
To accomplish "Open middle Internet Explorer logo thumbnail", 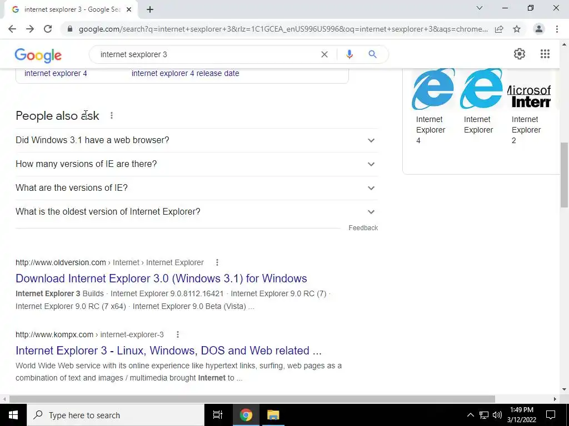I will pyautogui.click(x=481, y=89).
